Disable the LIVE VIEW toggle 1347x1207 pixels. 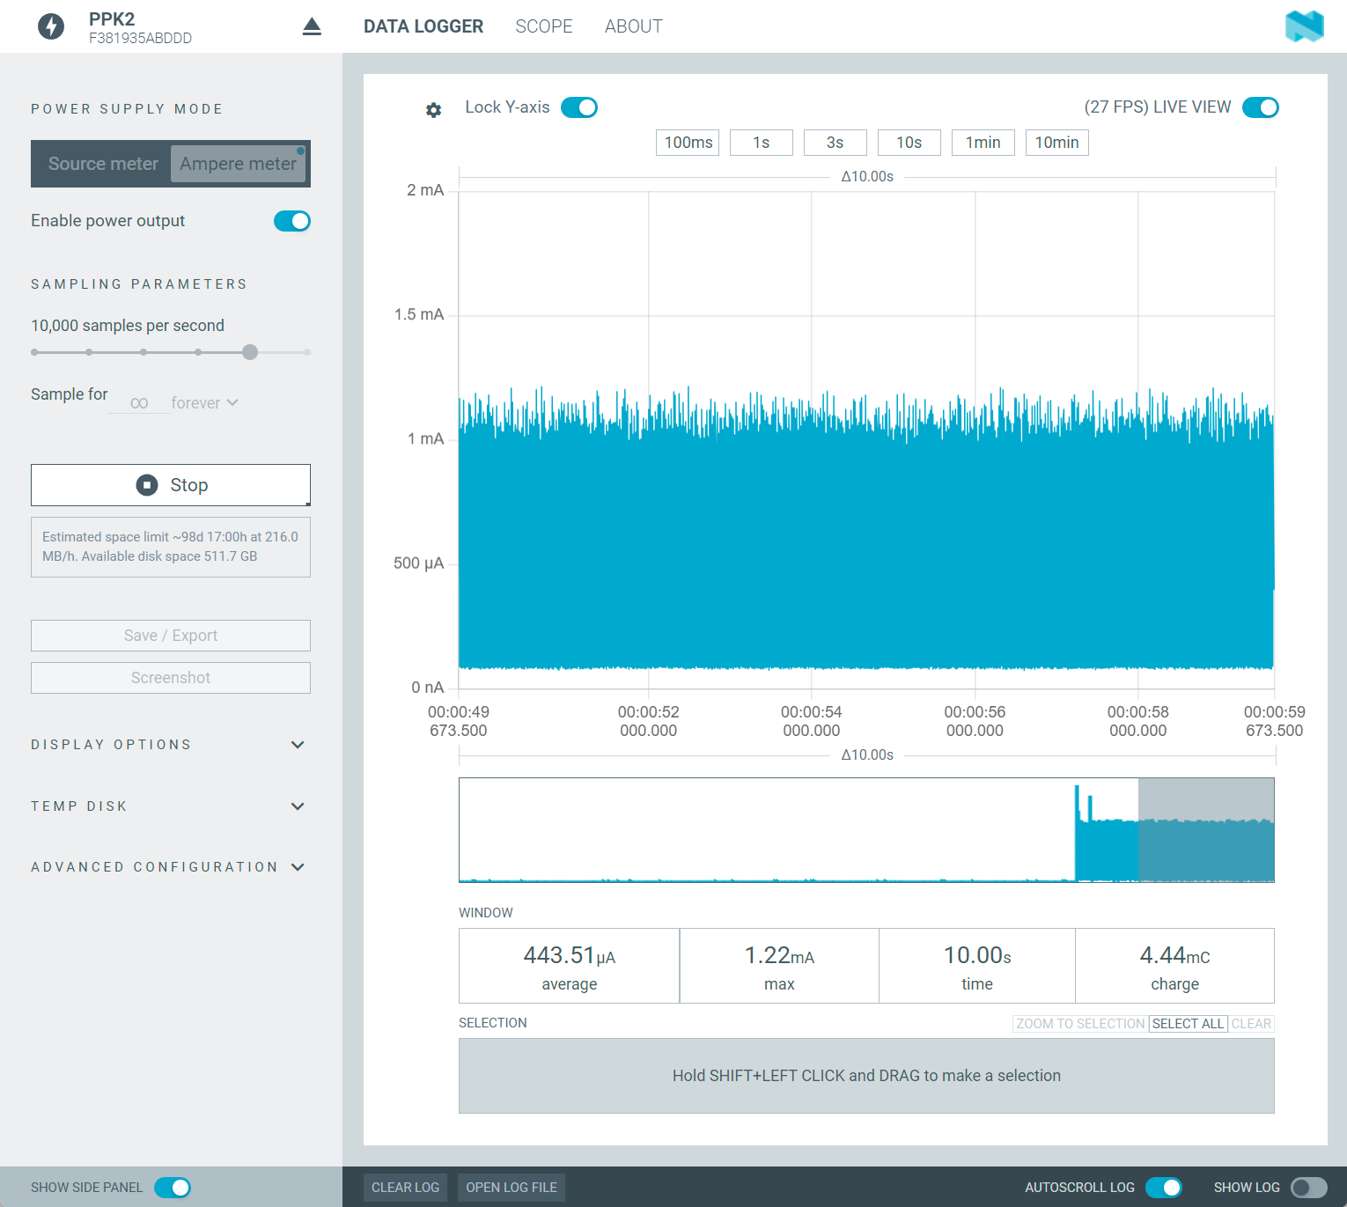click(1260, 107)
